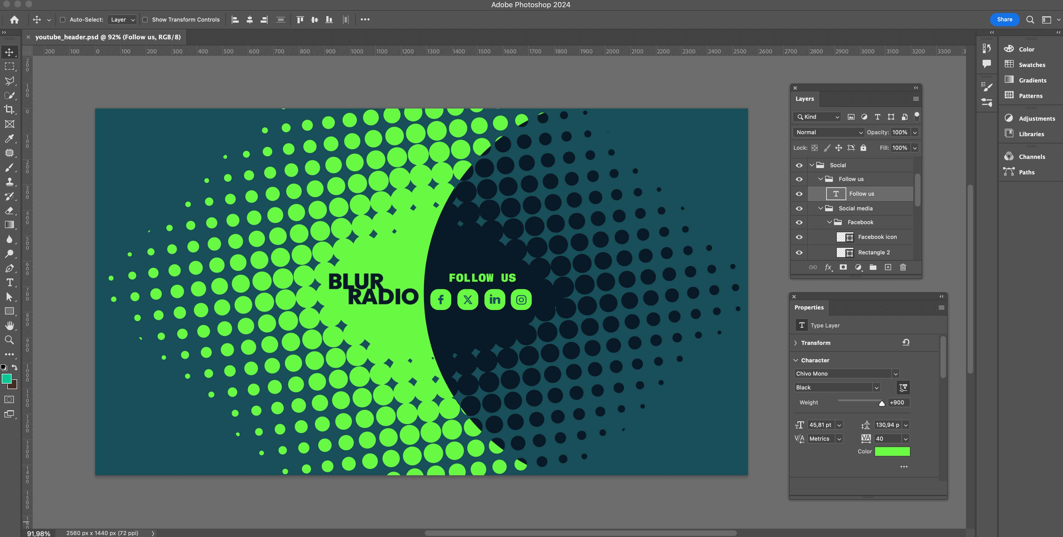Collapse the Social media group

820,208
